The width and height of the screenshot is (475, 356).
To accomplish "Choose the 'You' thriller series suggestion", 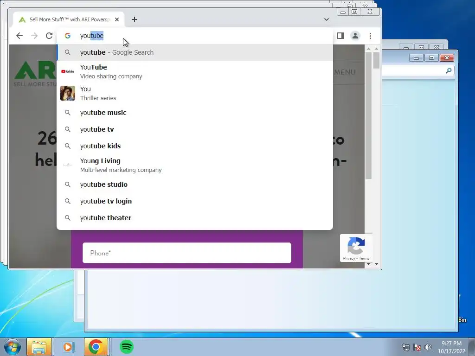I will [195, 93].
